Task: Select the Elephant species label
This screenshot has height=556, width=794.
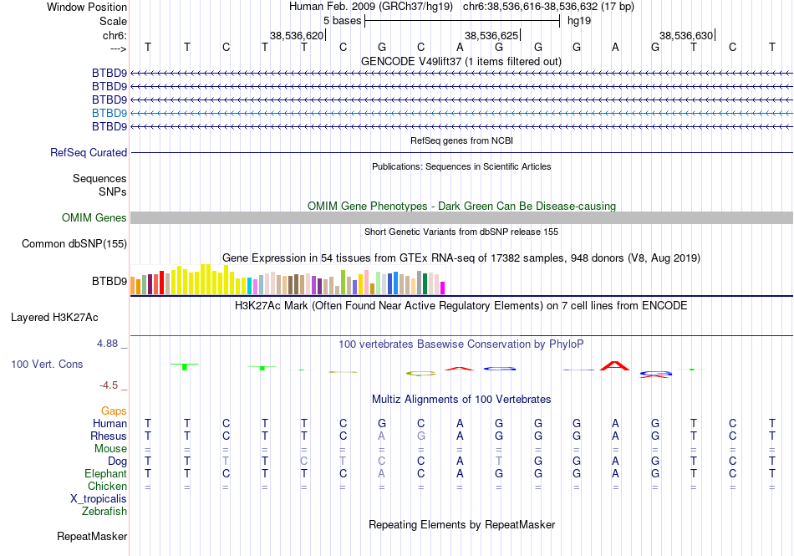Action: click(x=106, y=473)
